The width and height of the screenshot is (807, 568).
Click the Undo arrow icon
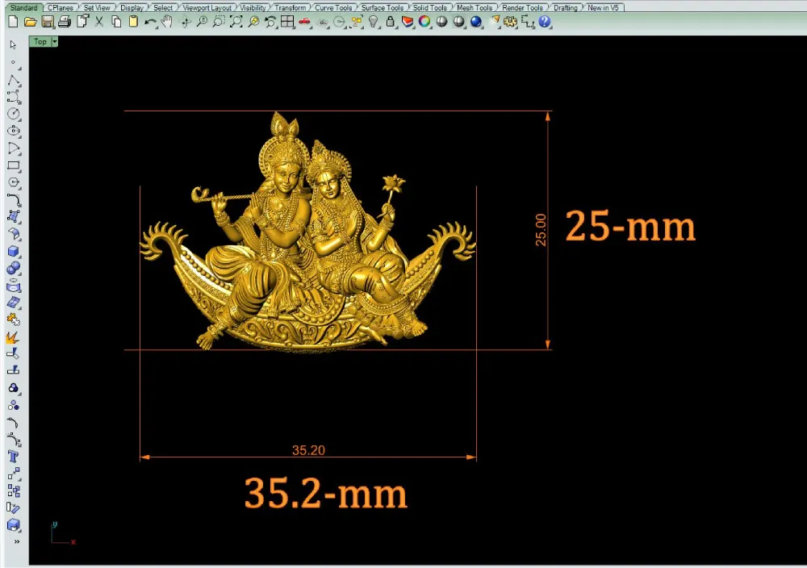(150, 22)
